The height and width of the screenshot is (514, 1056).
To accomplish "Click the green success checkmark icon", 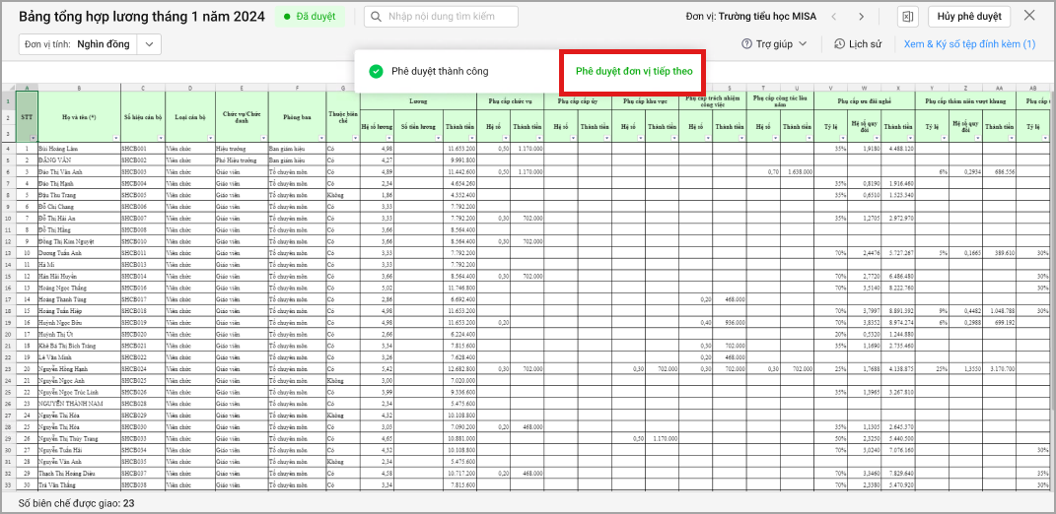I will point(376,72).
